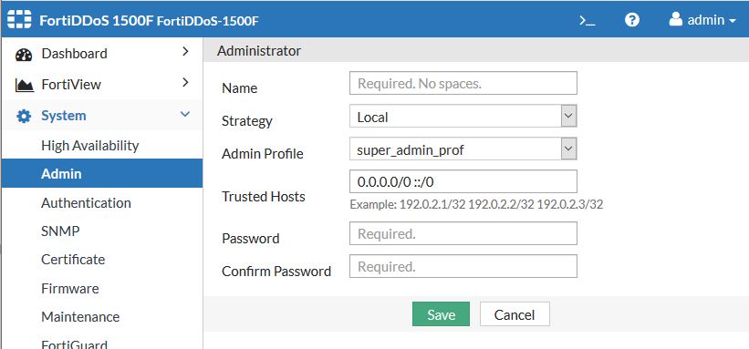Open Firmware settings
Viewport: 749px width, 349px height.
point(70,288)
